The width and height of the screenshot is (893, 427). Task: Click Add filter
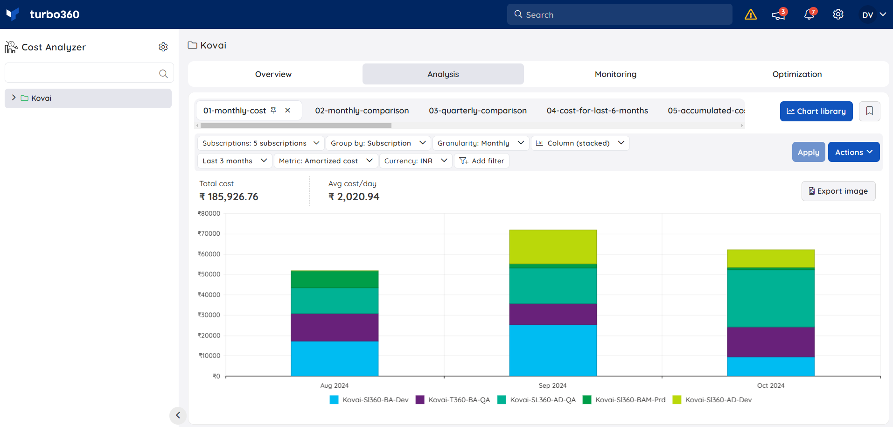tap(481, 161)
